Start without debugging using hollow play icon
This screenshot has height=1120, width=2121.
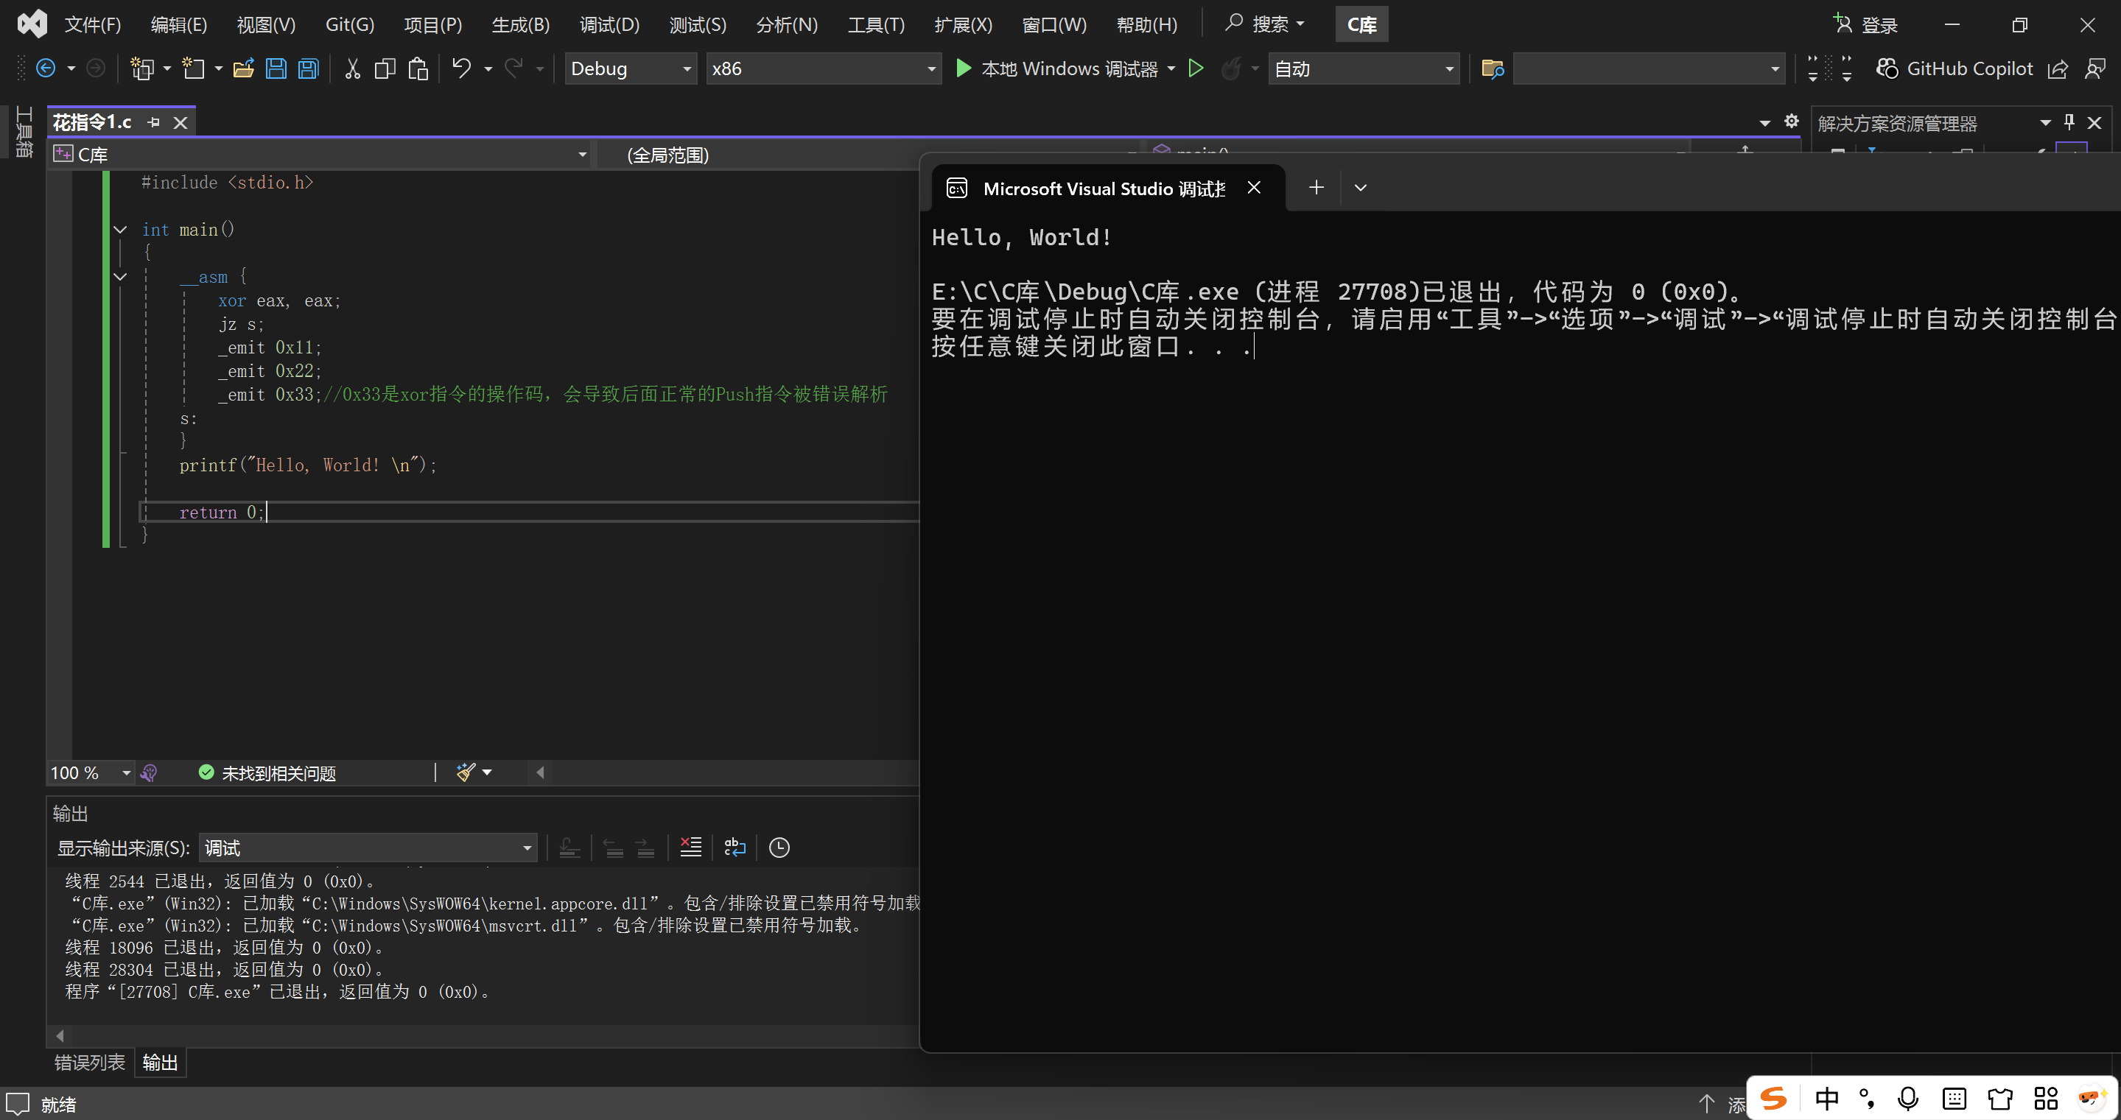pos(1196,69)
